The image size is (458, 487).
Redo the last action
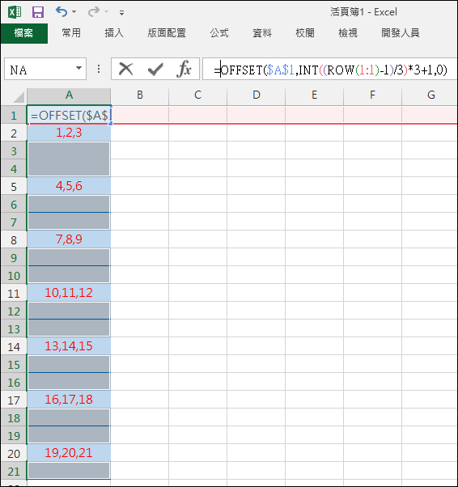[x=94, y=12]
